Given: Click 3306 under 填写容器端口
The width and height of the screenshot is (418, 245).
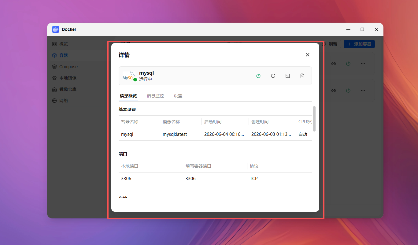Looking at the screenshot, I should (191, 179).
